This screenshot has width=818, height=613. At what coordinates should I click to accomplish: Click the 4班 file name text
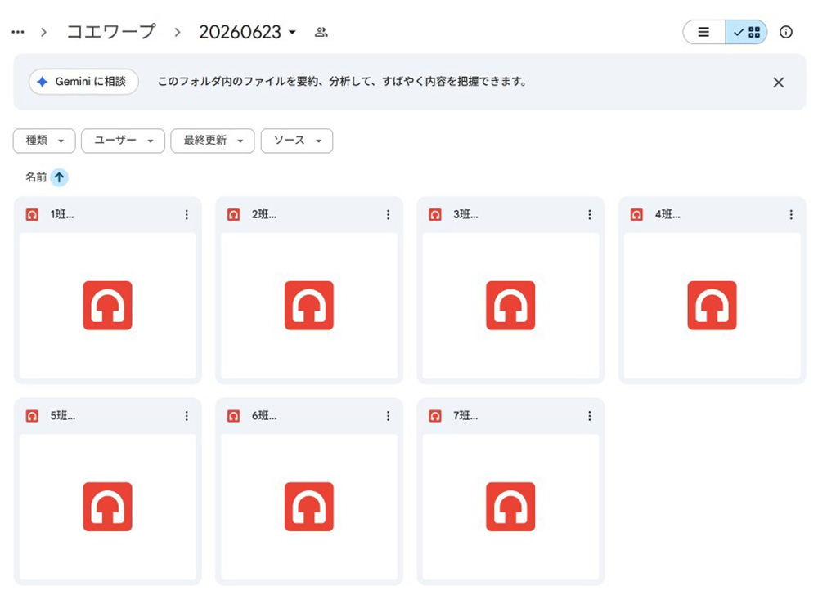click(x=667, y=215)
